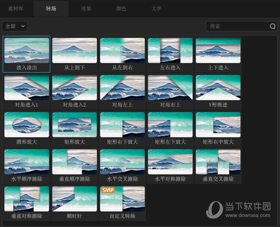The width and height of the screenshot is (280, 227).
Task: Select the 上下进入 transition
Action: pyautogui.click(x=218, y=50)
